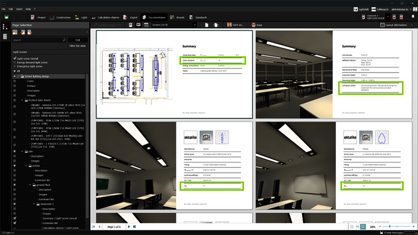Switch to the Calculation objects tab
The width and height of the screenshot is (418, 235).
(106, 17)
